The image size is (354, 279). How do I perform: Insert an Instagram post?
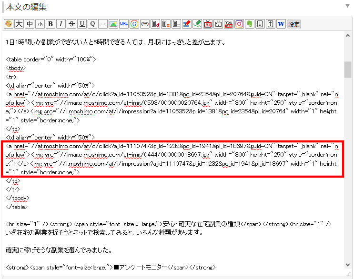tap(239, 24)
